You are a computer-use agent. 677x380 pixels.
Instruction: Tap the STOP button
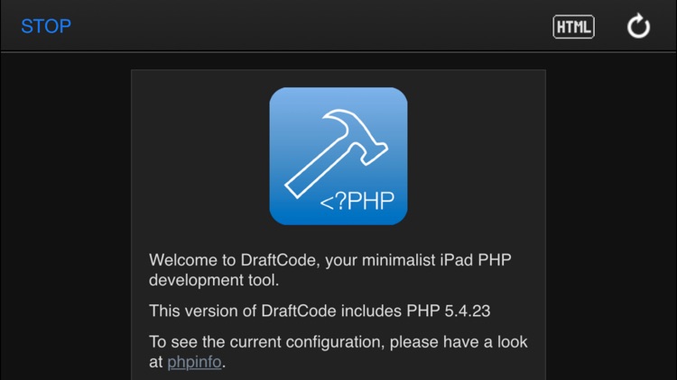tap(46, 26)
